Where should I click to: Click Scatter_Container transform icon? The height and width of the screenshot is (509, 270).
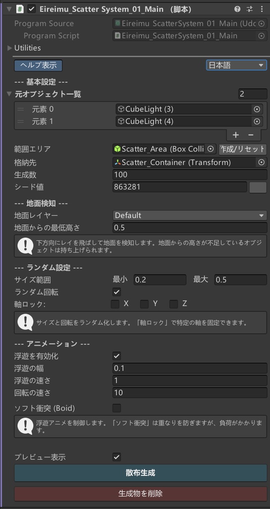point(117,163)
